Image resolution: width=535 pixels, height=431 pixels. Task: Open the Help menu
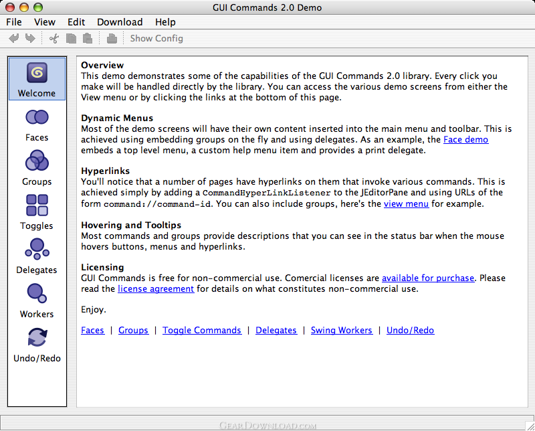165,22
